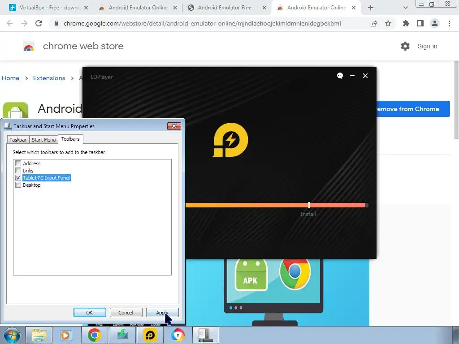Open Chrome web store settings gear
Screen dimensions: 459x344
(x=405, y=46)
